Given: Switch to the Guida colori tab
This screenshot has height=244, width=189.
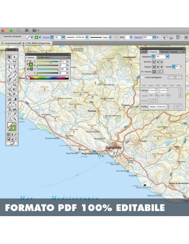Looking at the screenshot, I should (x=44, y=58).
